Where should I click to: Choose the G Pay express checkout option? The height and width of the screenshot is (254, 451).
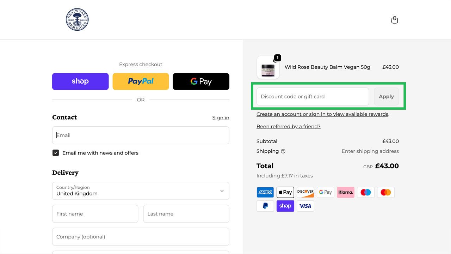pos(201,81)
